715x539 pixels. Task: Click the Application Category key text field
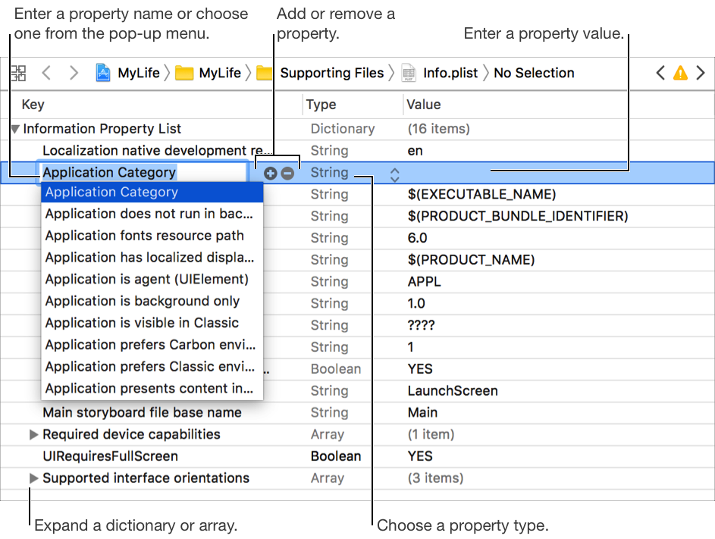(x=144, y=173)
